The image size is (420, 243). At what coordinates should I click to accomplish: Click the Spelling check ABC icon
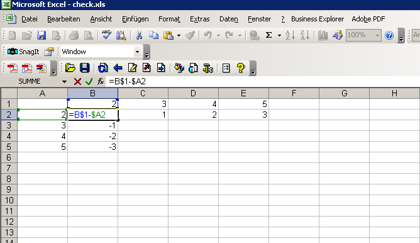pyautogui.click(x=107, y=35)
